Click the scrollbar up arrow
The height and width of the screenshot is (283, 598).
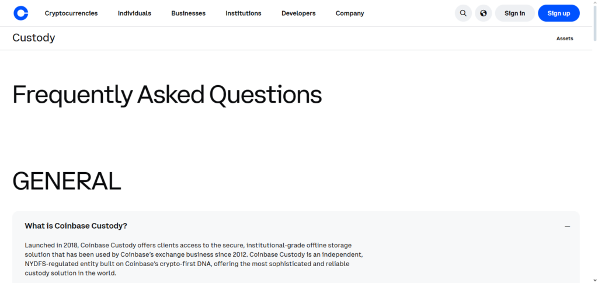[594, 4]
